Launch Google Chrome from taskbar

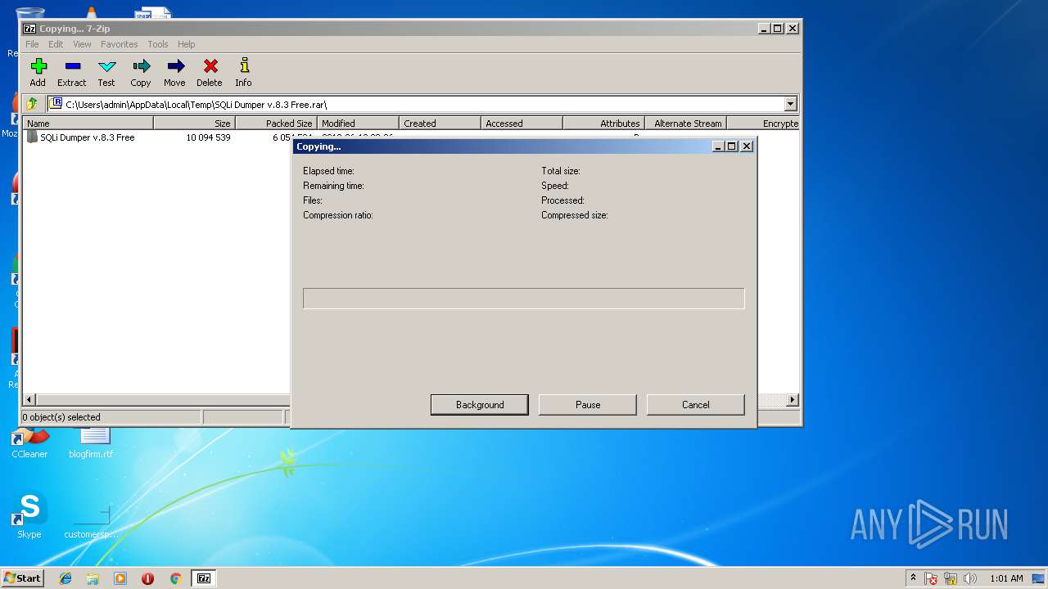(175, 578)
